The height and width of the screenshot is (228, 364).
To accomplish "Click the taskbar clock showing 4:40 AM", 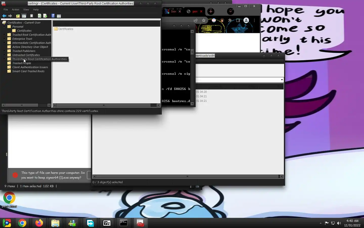I will (x=352, y=223).
